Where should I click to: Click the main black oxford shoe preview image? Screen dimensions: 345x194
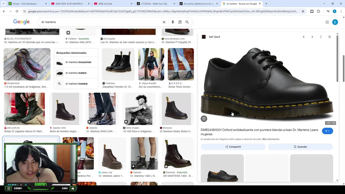[267, 84]
